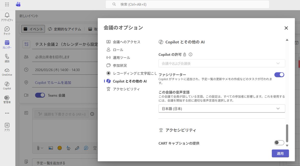Expand the attachment dropdown arrow

coord(42,148)
